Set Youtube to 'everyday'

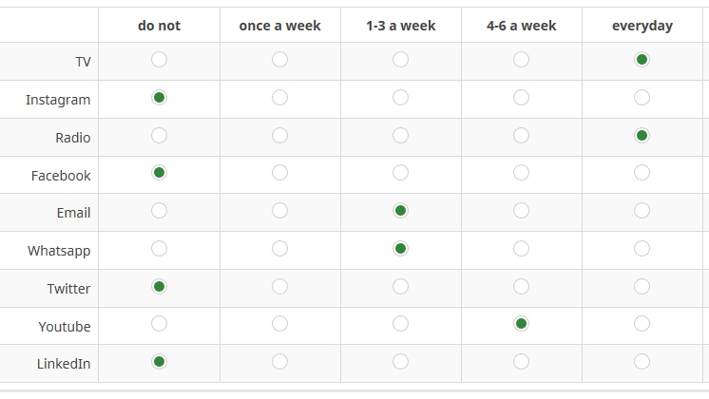coord(642,324)
